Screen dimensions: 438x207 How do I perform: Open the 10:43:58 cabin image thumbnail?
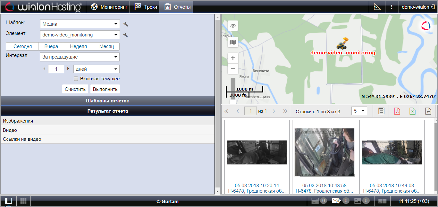pyautogui.click(x=324, y=152)
